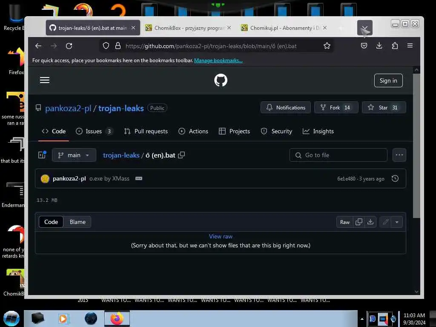Open Firefox downloads panel

click(379, 46)
